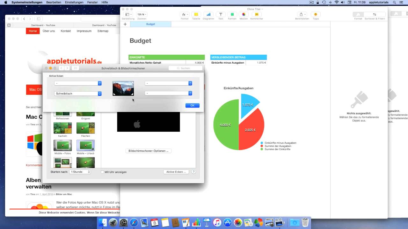Open the Diagramm chart menu in Numbers
The width and height of the screenshot is (408, 229).
208,15
